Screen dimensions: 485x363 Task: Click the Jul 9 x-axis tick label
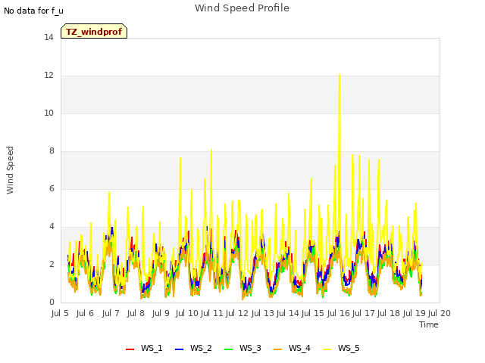(161, 313)
